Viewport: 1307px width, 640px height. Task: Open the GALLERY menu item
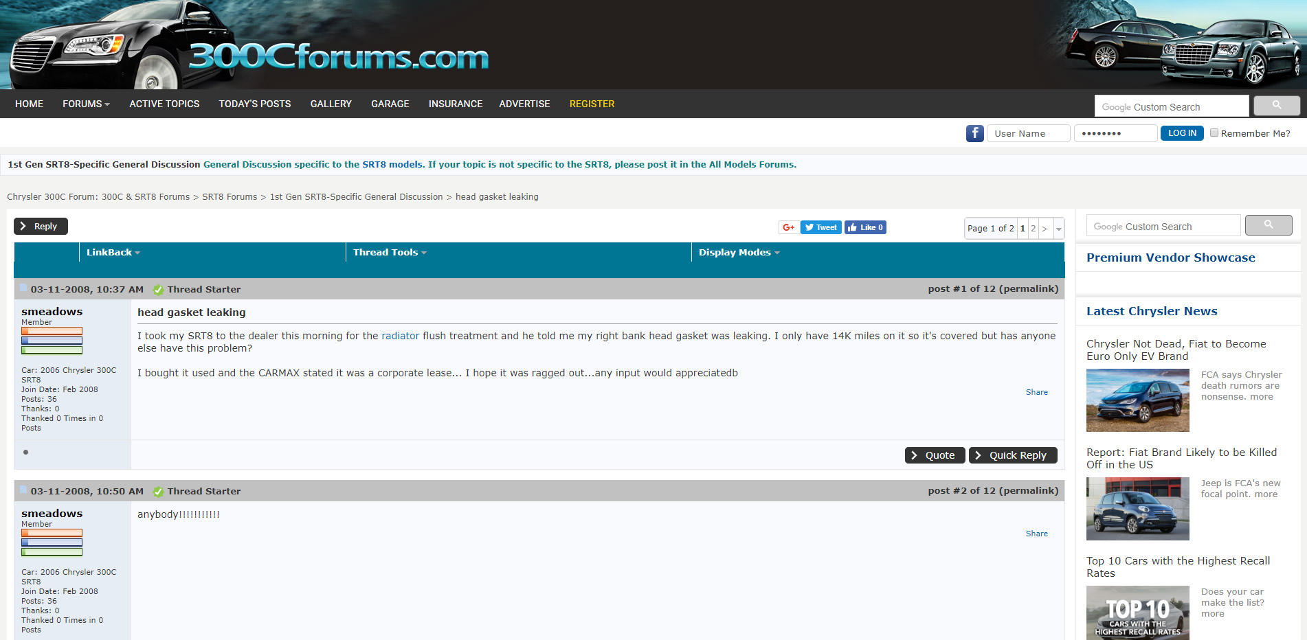(x=331, y=104)
